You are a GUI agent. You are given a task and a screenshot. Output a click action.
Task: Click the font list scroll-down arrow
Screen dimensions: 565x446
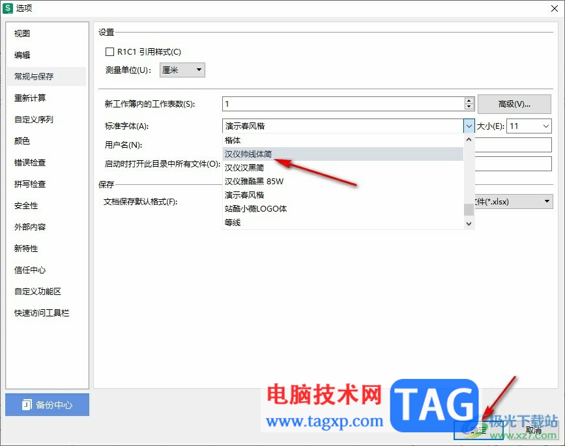469,223
